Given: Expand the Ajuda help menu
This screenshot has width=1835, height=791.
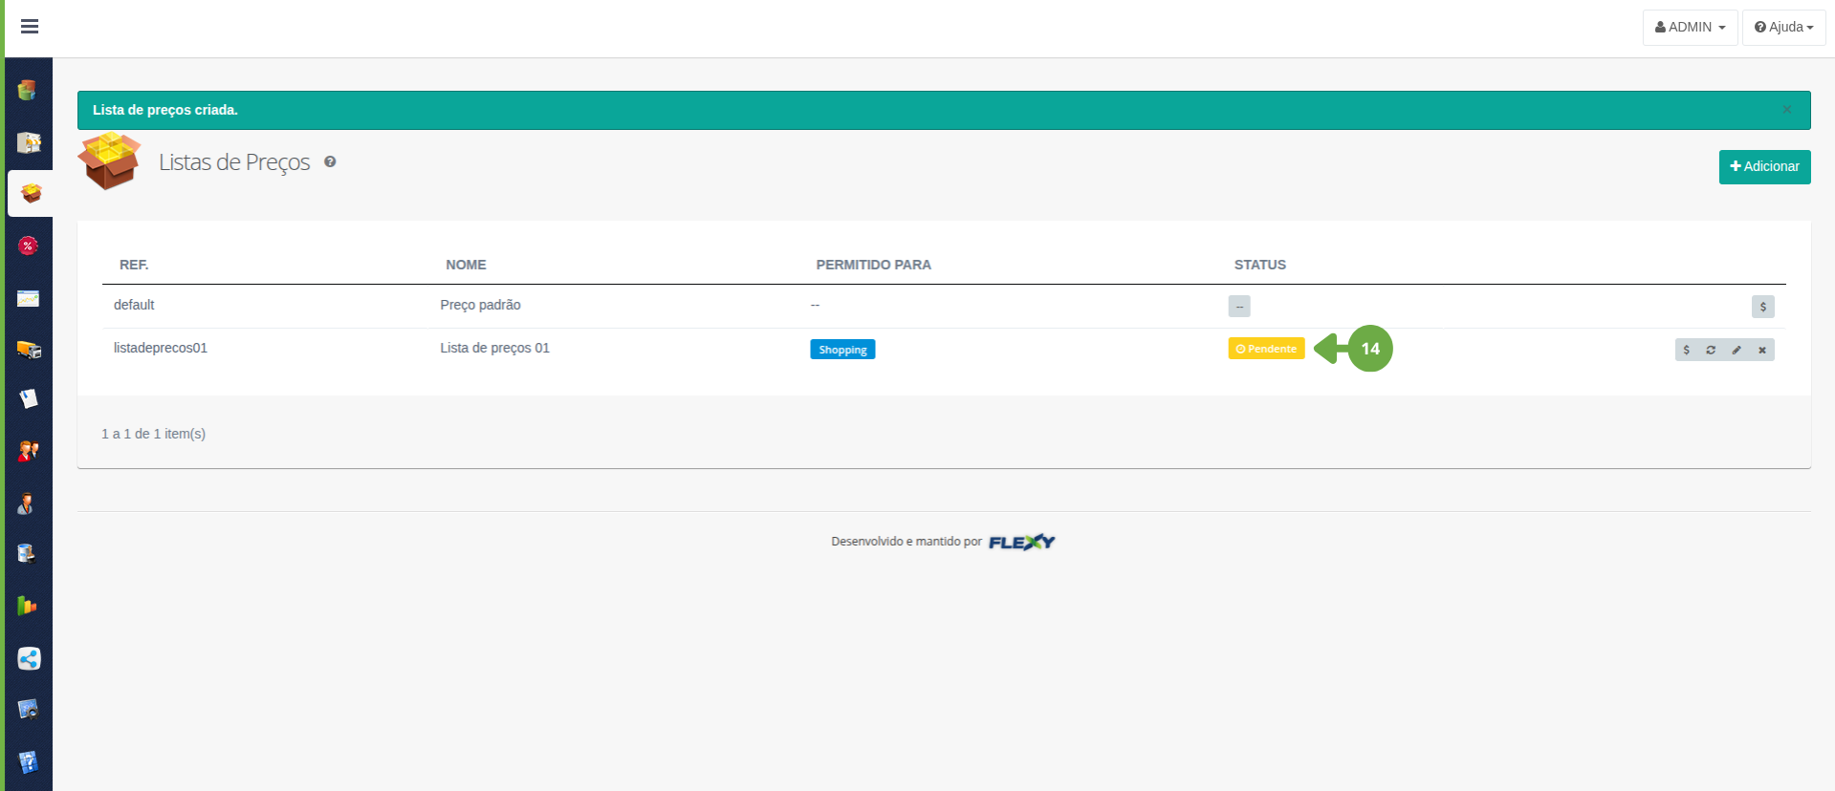Looking at the screenshot, I should pos(1782,28).
